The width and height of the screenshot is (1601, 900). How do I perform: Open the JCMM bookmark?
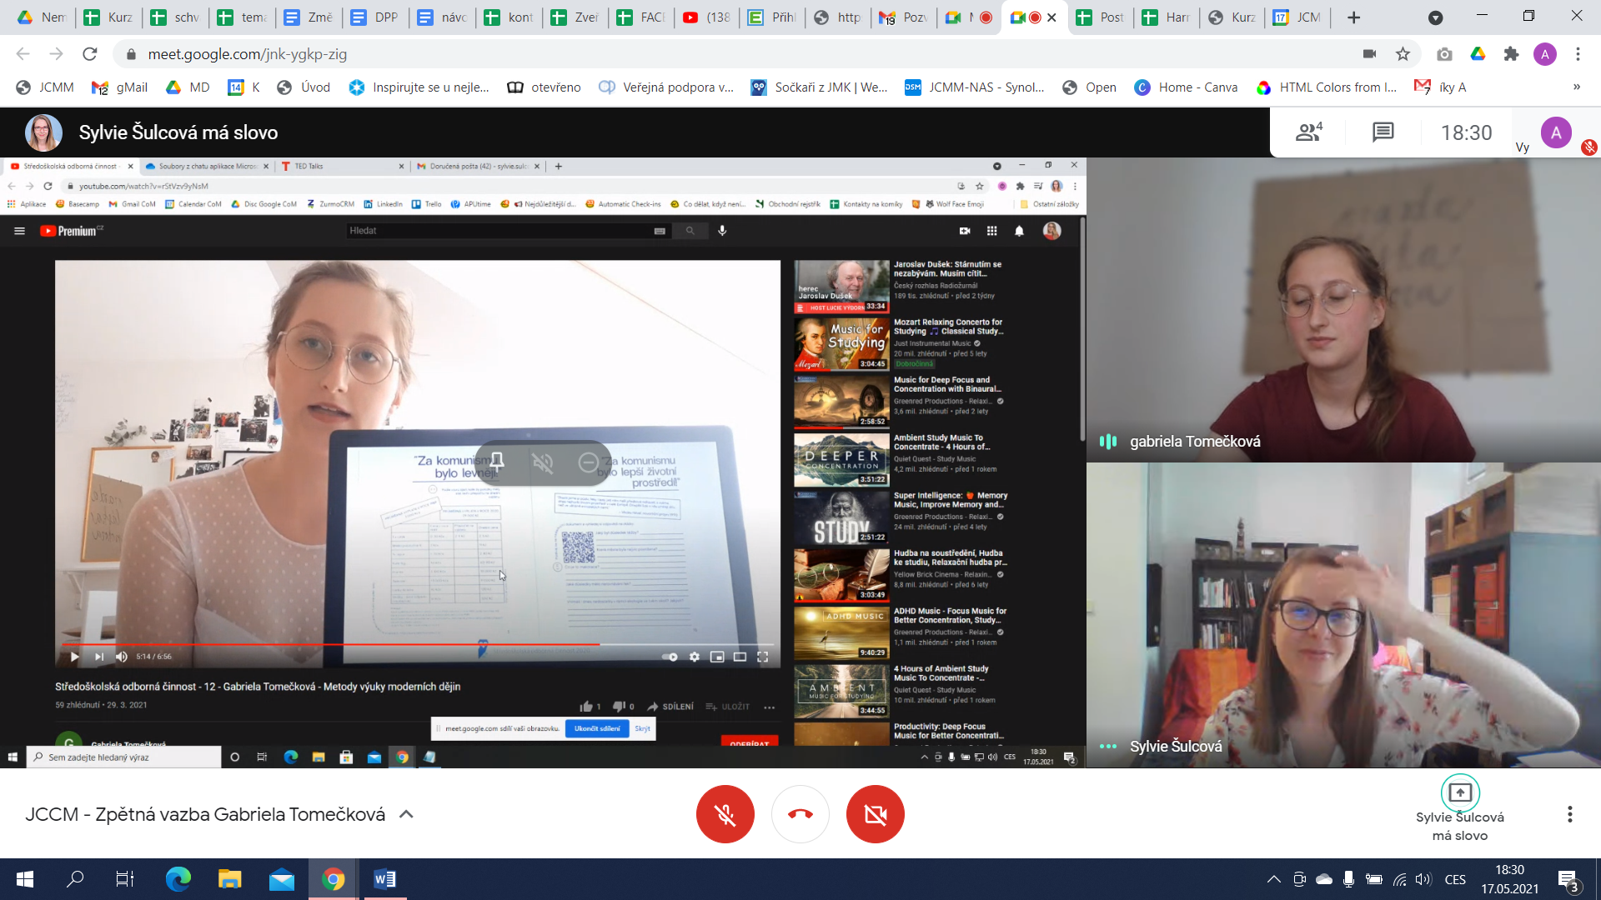[x=45, y=87]
